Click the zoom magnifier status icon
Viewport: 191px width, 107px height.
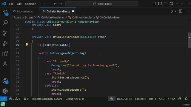112,99
